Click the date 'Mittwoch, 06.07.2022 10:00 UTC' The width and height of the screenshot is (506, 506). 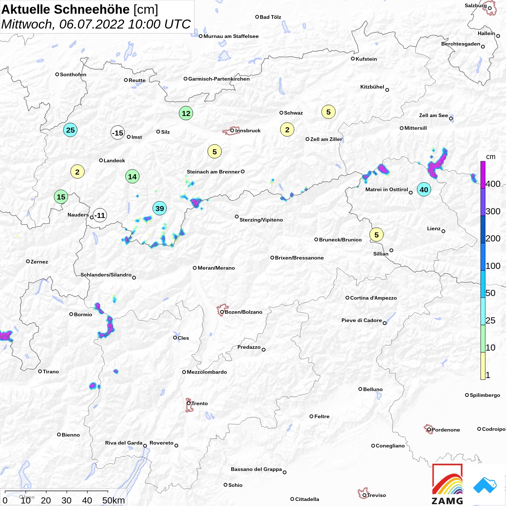tap(96, 24)
